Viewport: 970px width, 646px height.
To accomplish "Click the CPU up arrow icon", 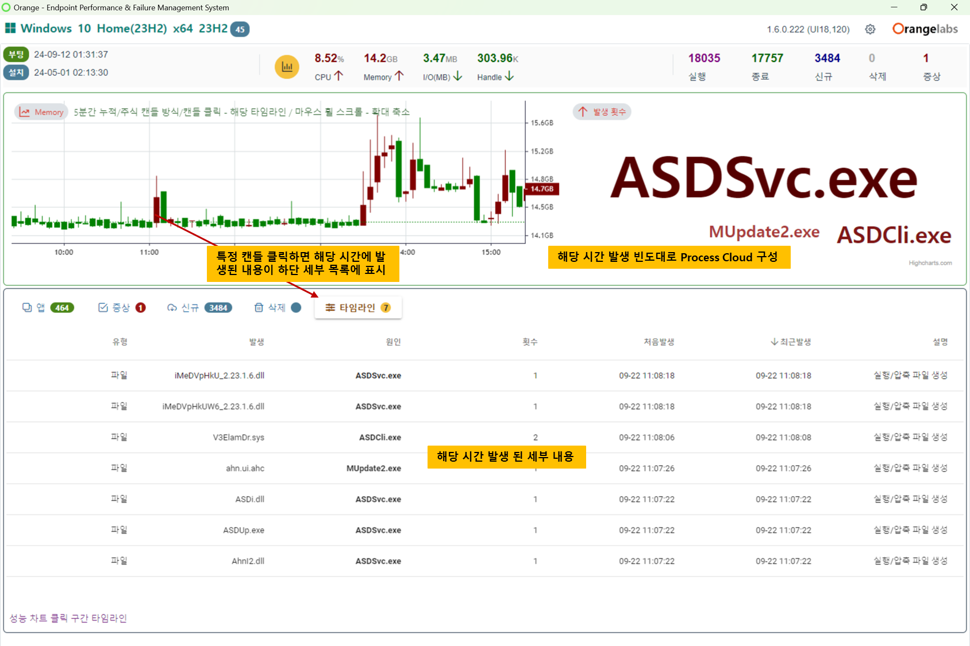I will pos(338,76).
